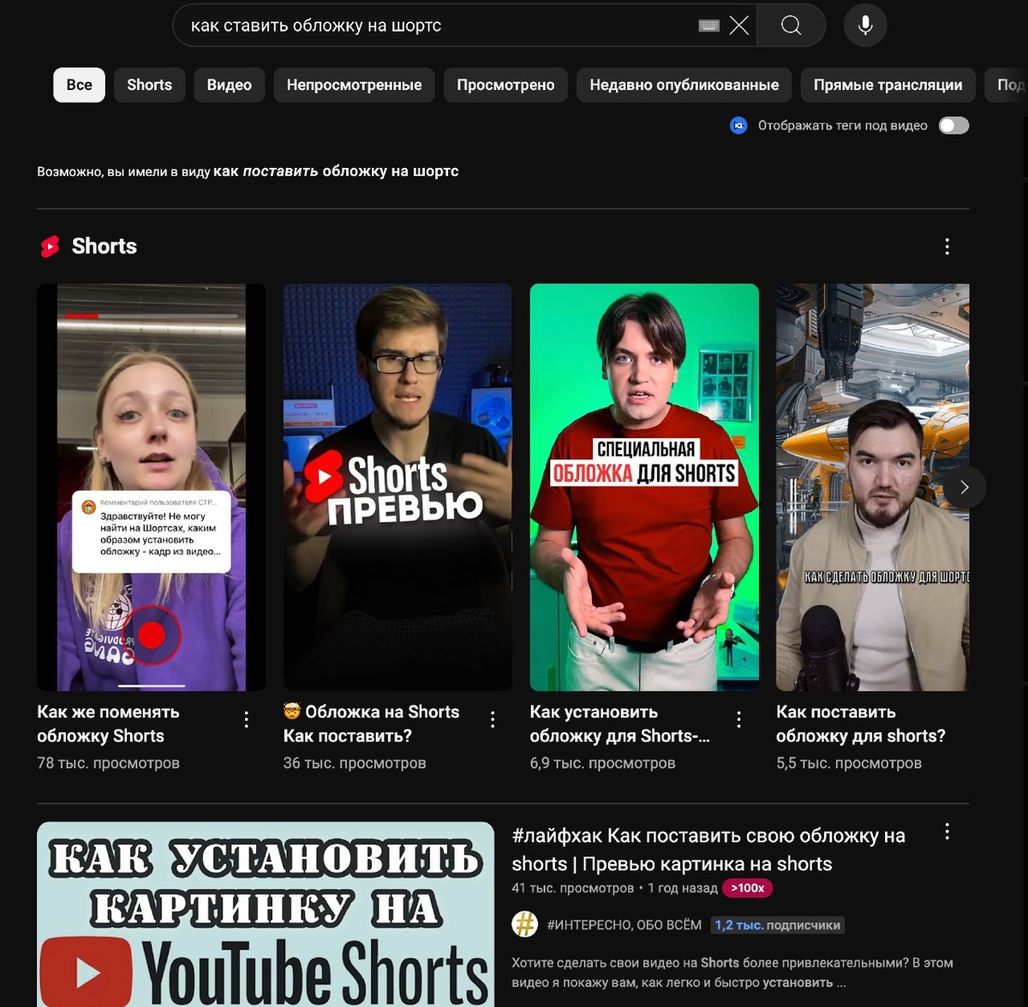This screenshot has width=1028, height=1007.
Task: Start voice search with microphone
Action: click(865, 26)
